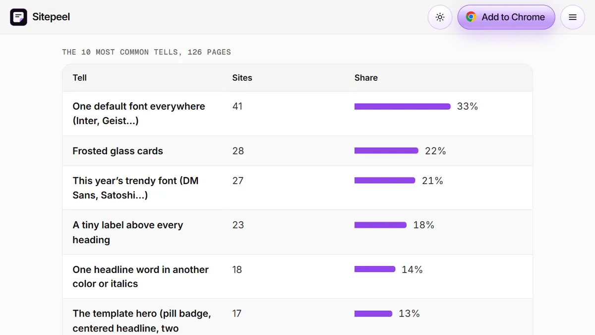This screenshot has width=595, height=335.
Task: Select the sites count 28
Action: pos(238,151)
